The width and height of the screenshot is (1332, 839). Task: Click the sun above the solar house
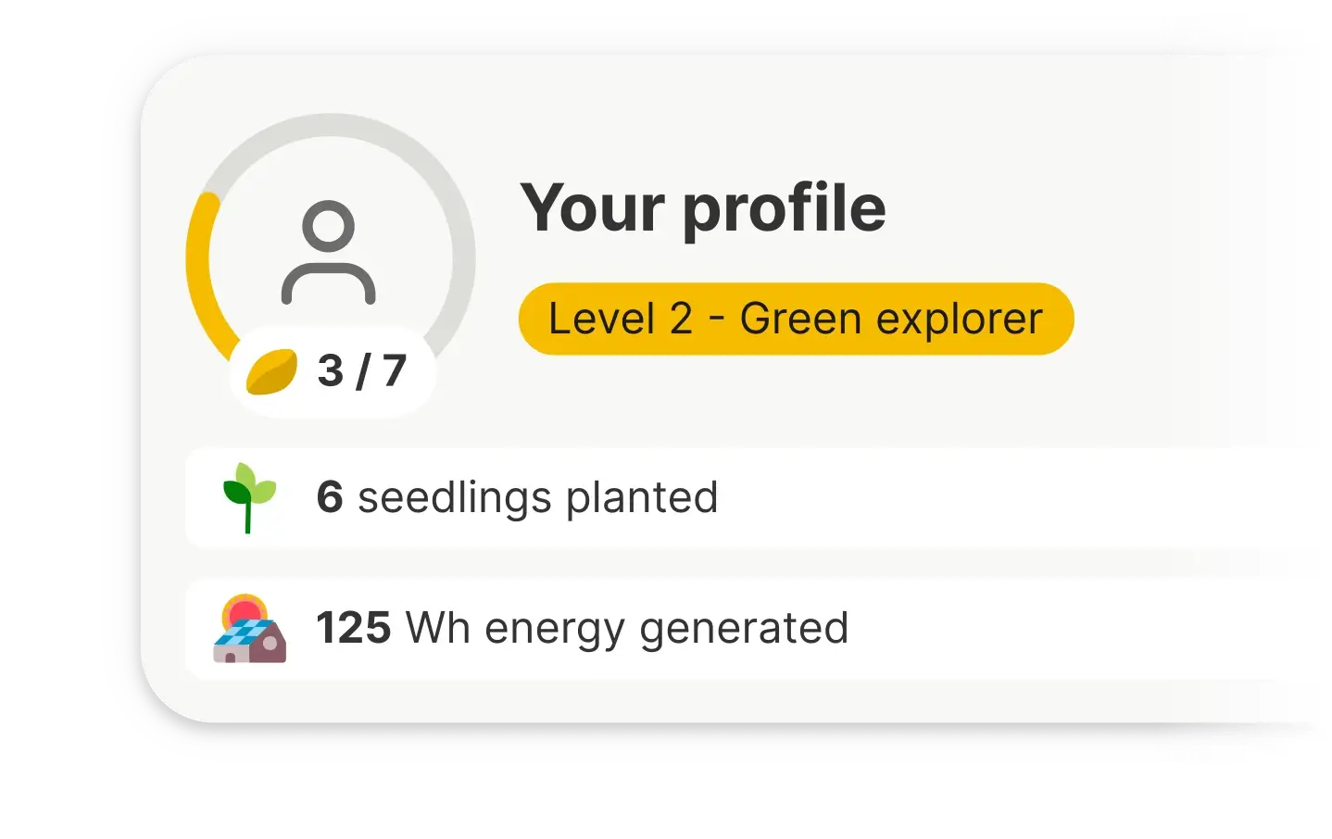coord(245,609)
